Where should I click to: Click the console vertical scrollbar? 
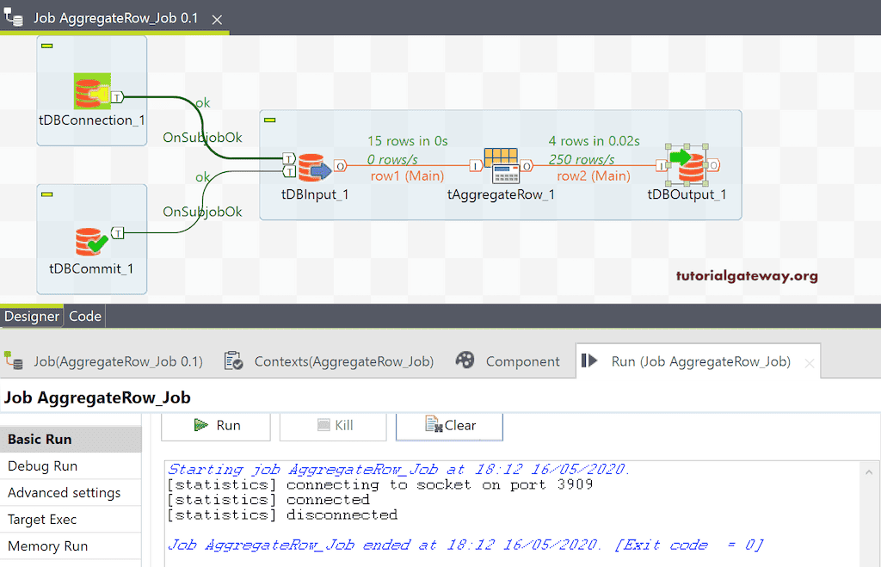(x=868, y=508)
